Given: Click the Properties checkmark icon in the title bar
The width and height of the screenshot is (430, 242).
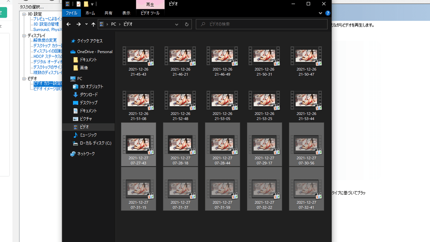Looking at the screenshot, I should 78,4.
